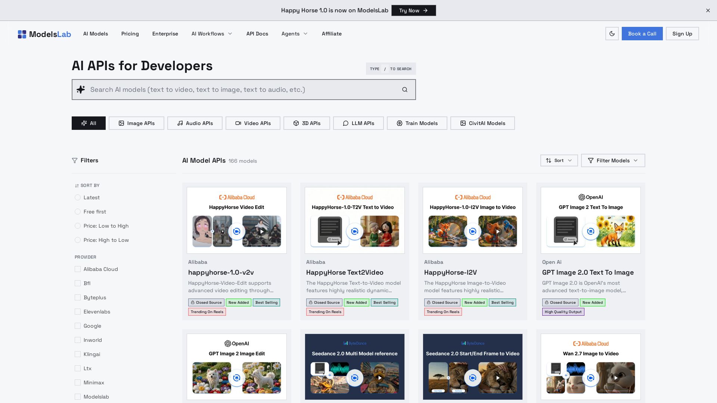
Task: Select the Latest sort option
Action: pos(78,197)
